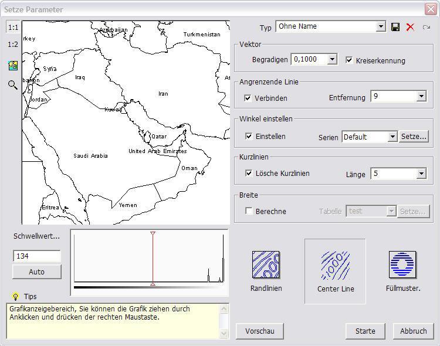Delete the type with red X icon
The width and height of the screenshot is (440, 346).
410,27
